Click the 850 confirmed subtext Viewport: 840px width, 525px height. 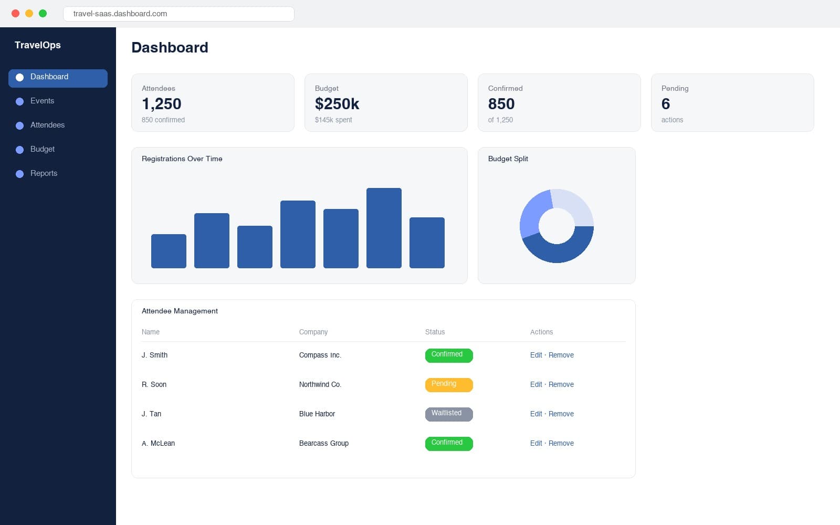pos(163,120)
